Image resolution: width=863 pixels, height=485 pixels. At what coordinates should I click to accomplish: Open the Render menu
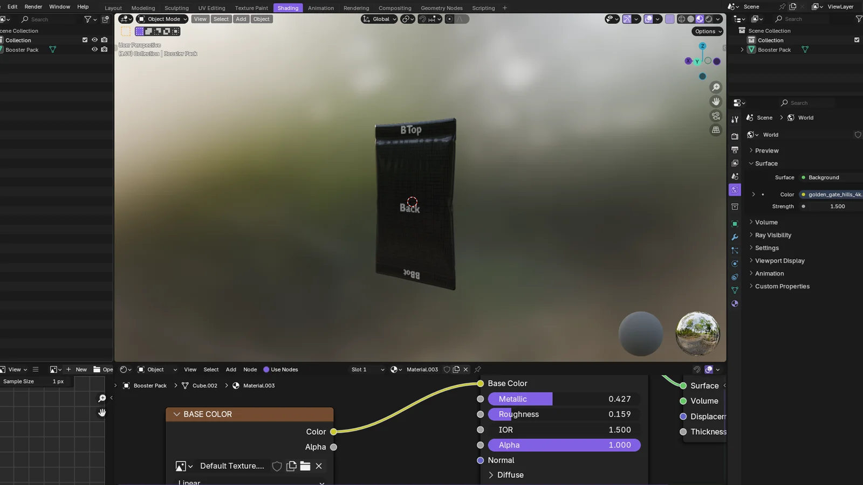pos(33,6)
